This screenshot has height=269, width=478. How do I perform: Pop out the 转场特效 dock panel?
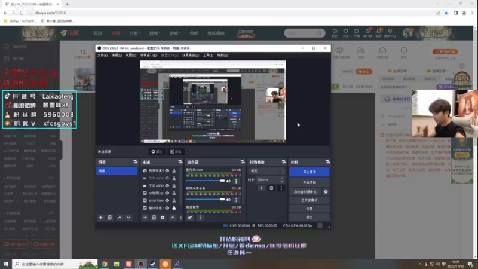[x=284, y=162]
